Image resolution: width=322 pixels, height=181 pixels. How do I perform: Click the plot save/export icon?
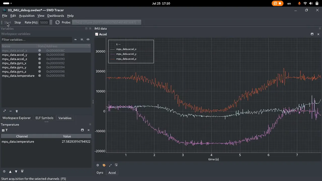pos(116,165)
